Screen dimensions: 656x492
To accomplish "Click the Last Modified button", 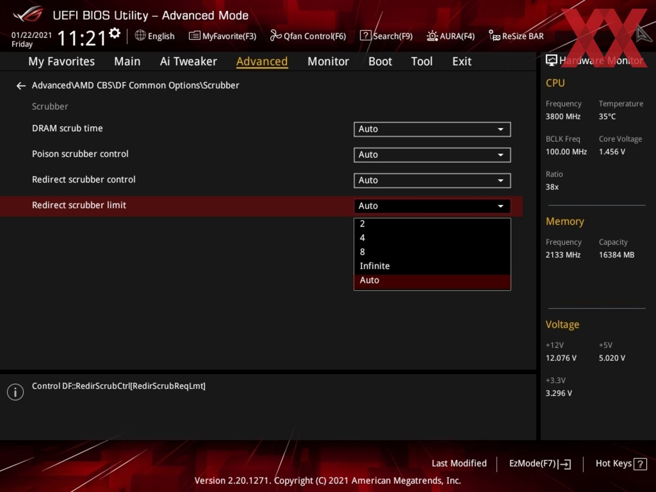I will point(459,464).
